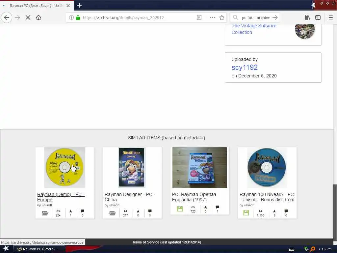The image size is (337, 253).
Task: Open the start menu star button
Action: [x=6, y=249]
